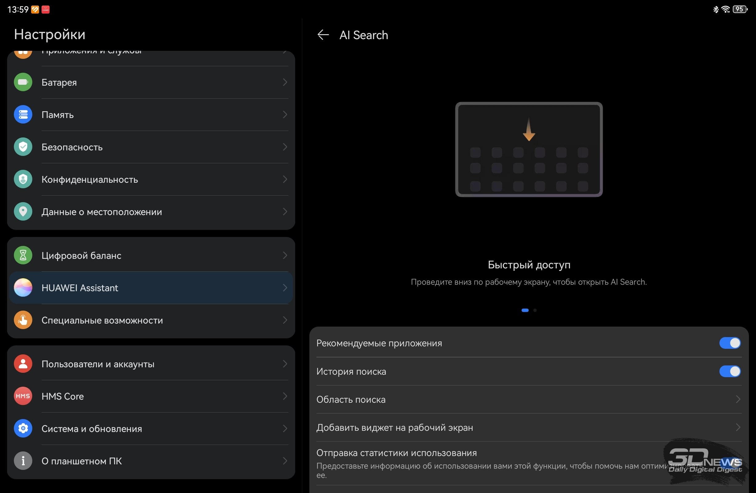Open Цифровой баланс settings
The width and height of the screenshot is (756, 493).
pos(151,255)
